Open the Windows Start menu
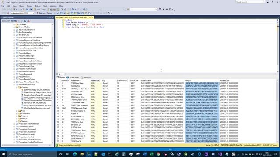The image size is (280, 157). click(3, 154)
